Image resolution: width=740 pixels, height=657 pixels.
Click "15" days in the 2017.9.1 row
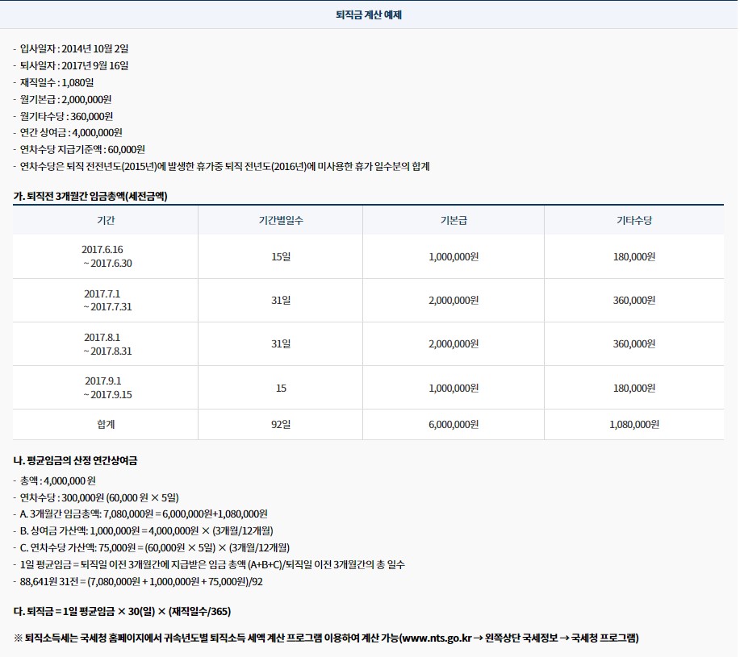point(281,388)
